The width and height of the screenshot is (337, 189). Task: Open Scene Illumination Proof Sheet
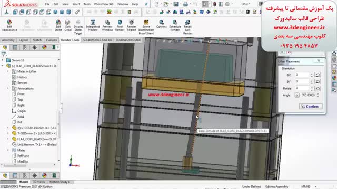146,27
